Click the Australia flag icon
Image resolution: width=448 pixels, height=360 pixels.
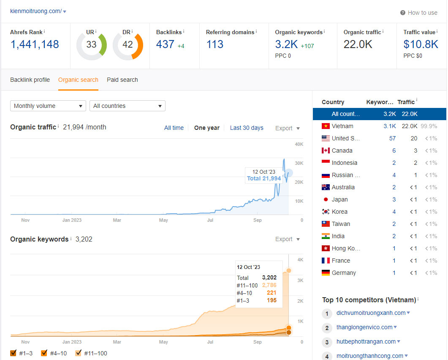point(326,187)
